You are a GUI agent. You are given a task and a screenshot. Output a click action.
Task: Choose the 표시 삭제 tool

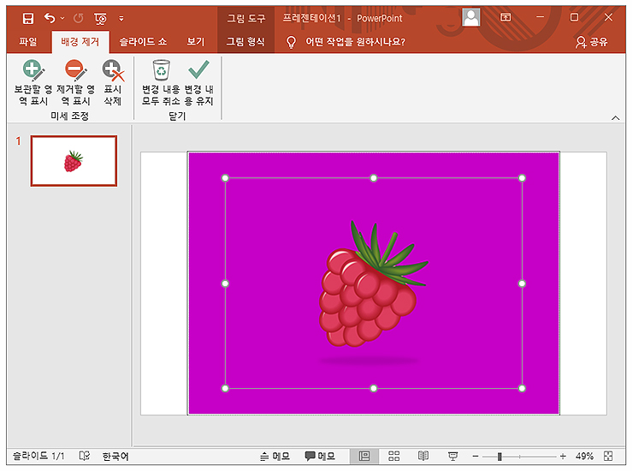coord(113,83)
